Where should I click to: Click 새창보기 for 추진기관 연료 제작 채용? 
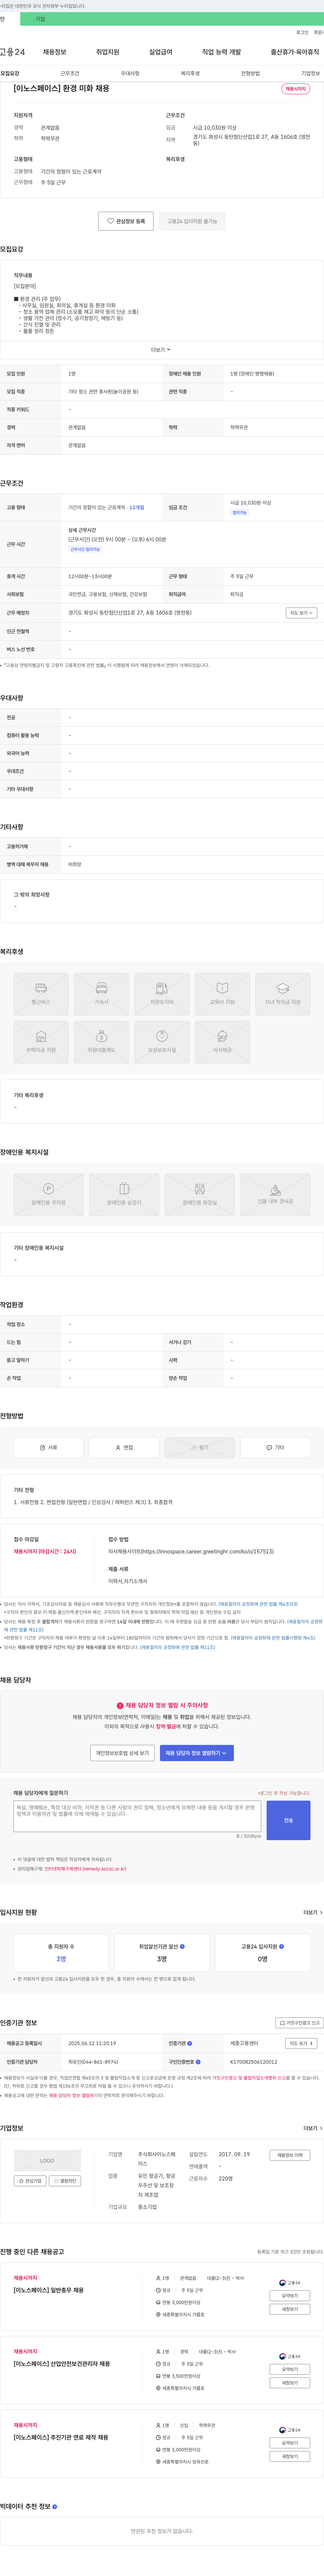[290, 2456]
